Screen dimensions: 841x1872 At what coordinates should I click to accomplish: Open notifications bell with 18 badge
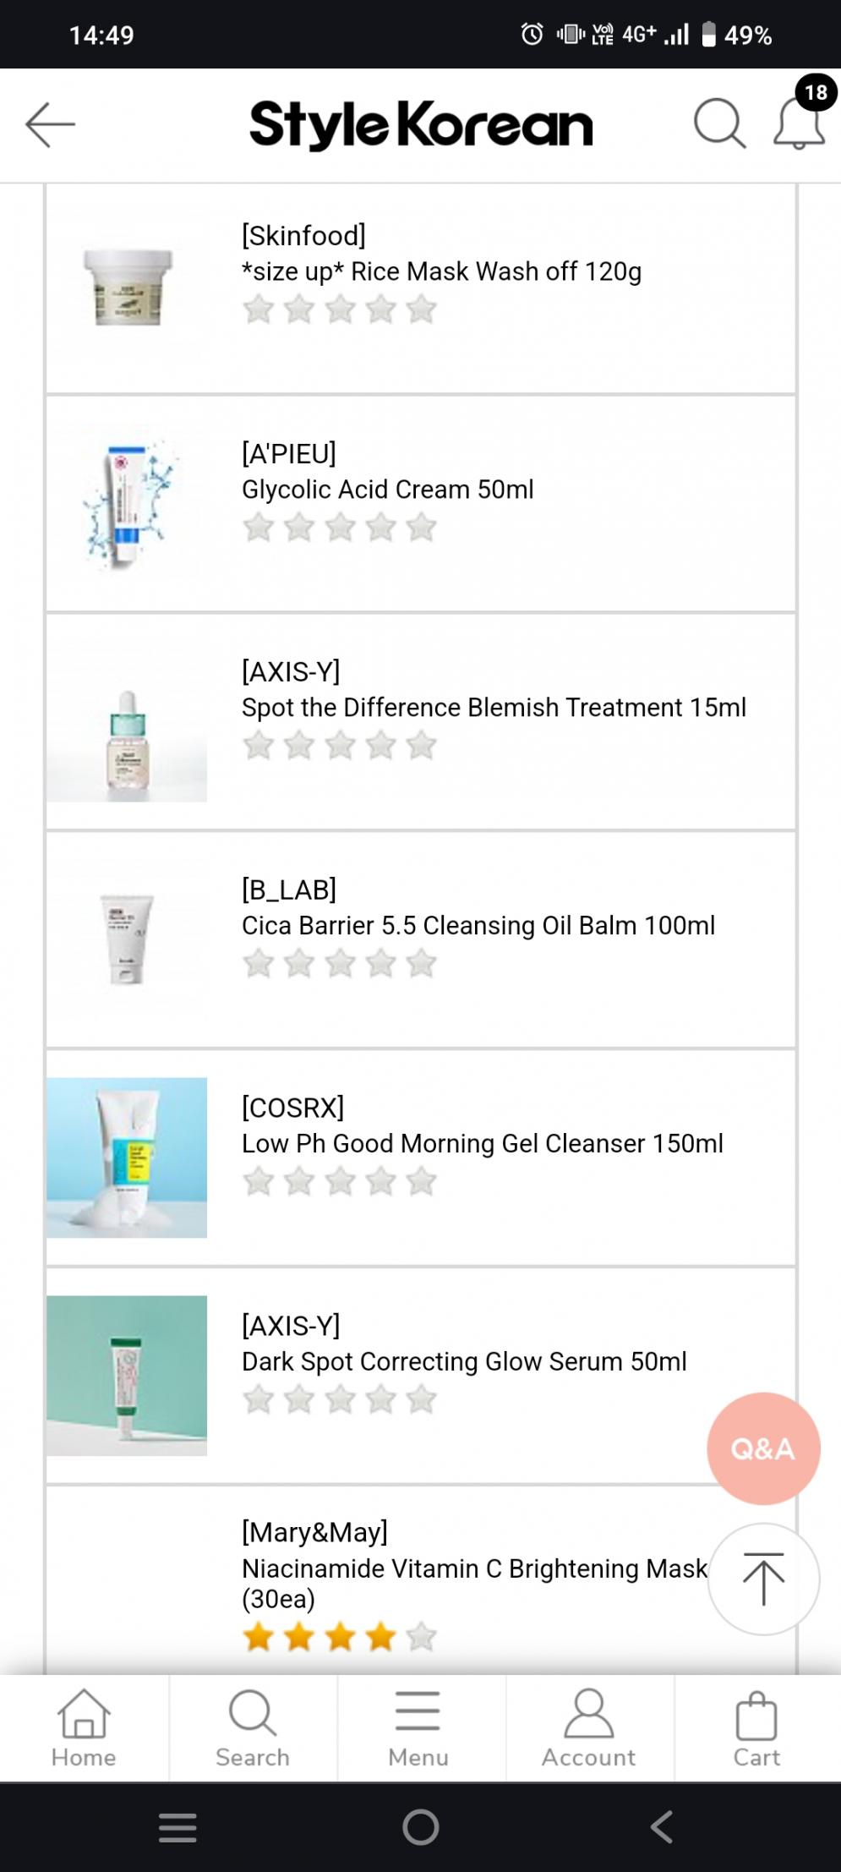tap(800, 123)
